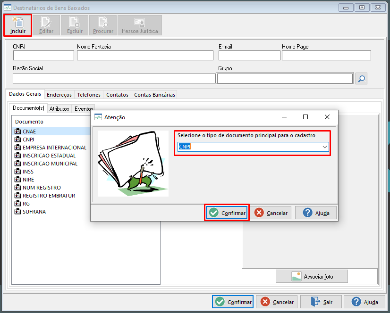Select the RG document row
This screenshot has width=390, height=313.
click(x=51, y=204)
